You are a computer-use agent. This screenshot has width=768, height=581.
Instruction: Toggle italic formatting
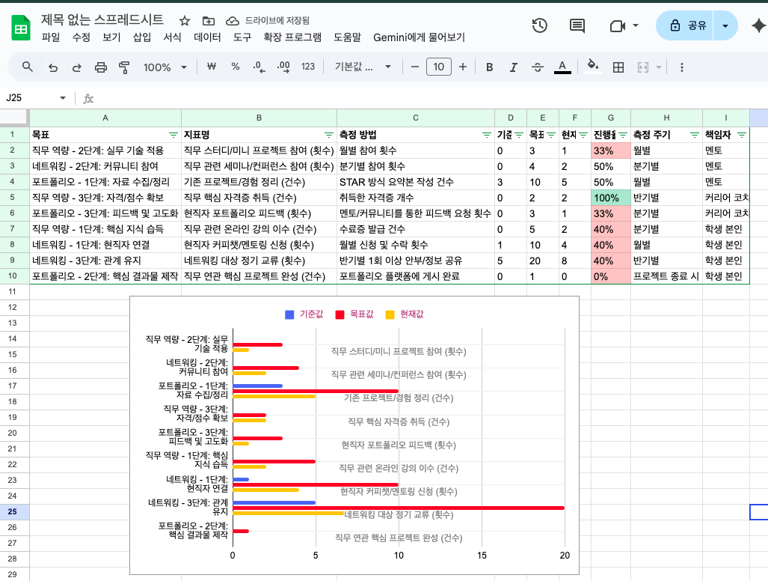coord(514,67)
